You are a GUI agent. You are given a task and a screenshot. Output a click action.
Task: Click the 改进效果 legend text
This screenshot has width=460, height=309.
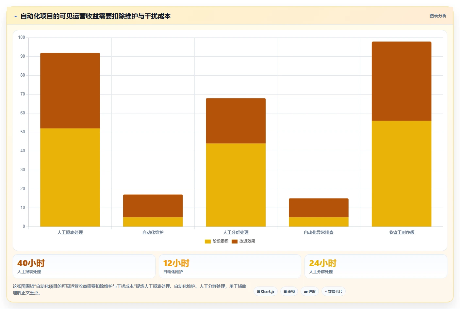point(247,241)
